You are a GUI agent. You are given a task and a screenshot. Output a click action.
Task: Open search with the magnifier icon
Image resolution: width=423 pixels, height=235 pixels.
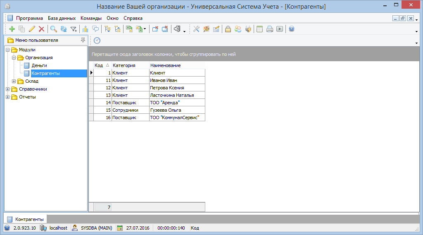[54, 29]
